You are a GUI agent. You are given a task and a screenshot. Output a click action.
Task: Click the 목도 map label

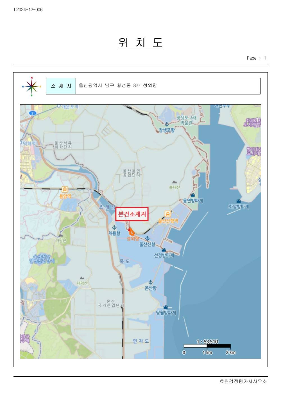[x=124, y=261]
